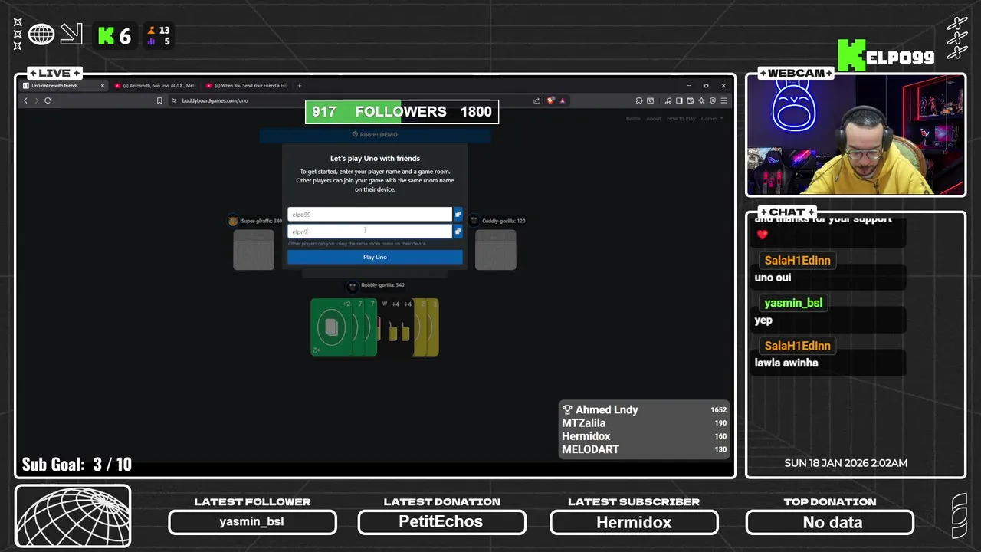The height and width of the screenshot is (552, 981).
Task: Open the Leo AI sparkle icon
Action: (x=701, y=100)
